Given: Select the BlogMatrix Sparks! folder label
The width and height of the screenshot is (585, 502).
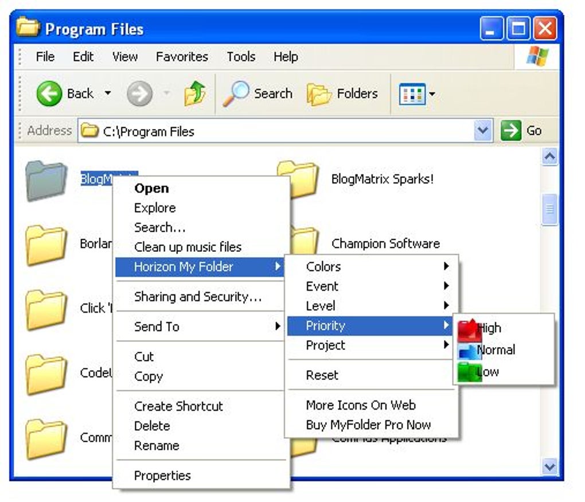Looking at the screenshot, I should point(383,179).
